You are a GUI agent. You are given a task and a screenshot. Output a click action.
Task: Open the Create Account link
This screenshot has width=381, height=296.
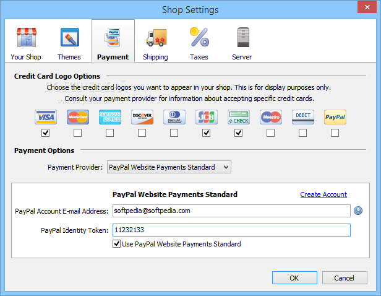click(323, 194)
